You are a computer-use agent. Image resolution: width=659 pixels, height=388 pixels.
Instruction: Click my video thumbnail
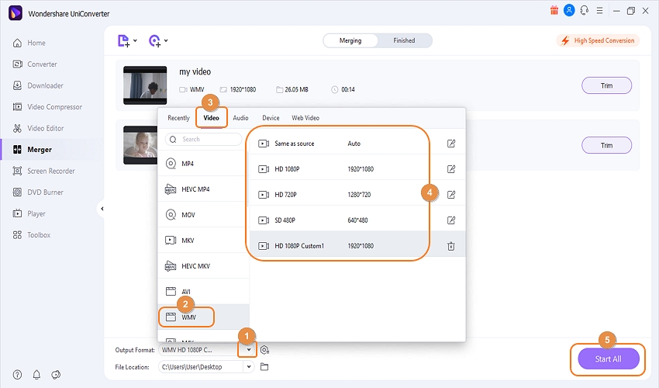click(145, 85)
